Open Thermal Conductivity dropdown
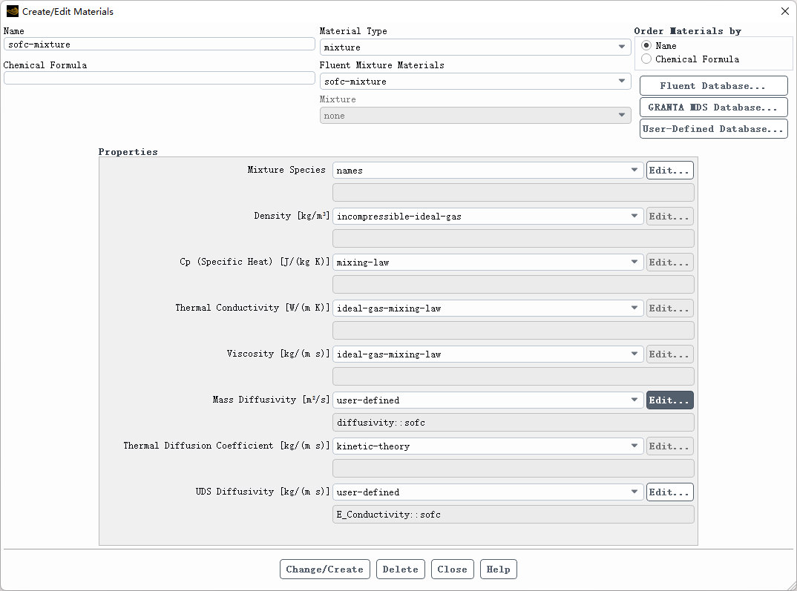The height and width of the screenshot is (591, 797). (487, 308)
